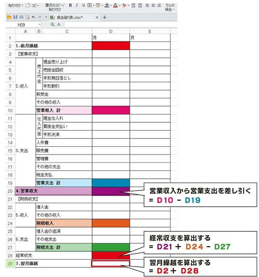Click the print preview icon

tap(27, 17)
